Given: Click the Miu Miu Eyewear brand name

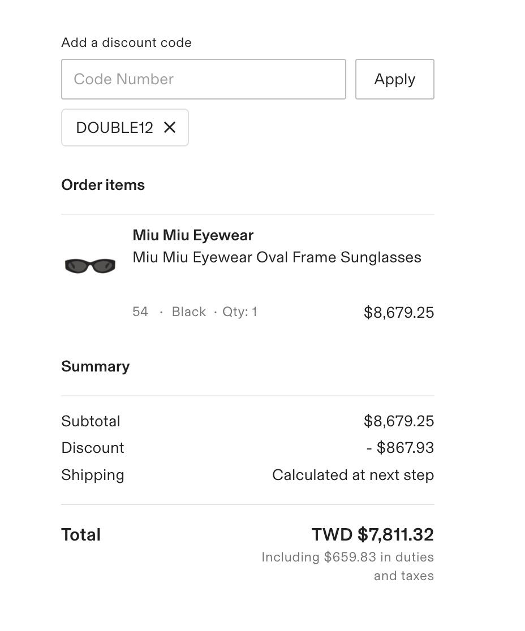Looking at the screenshot, I should click(x=193, y=235).
